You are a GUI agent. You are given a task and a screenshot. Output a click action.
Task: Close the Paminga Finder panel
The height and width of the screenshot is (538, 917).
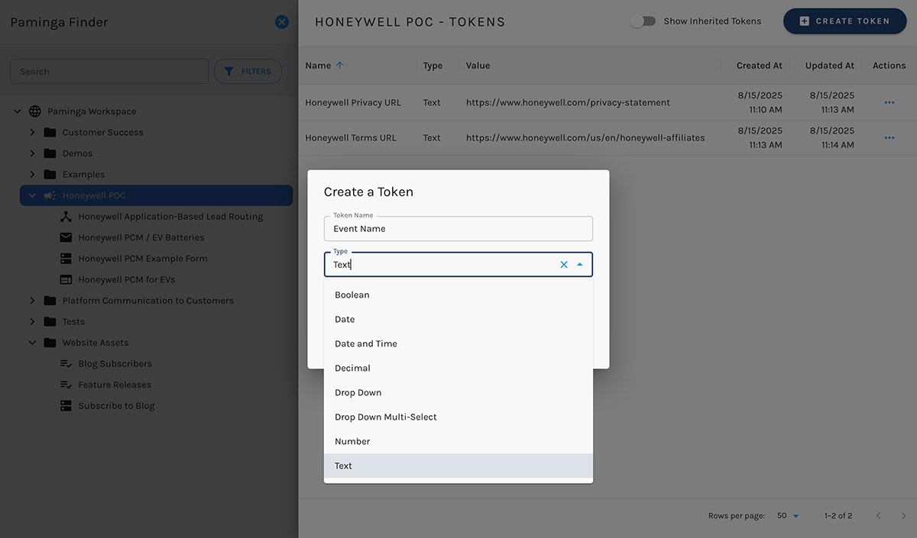(282, 22)
